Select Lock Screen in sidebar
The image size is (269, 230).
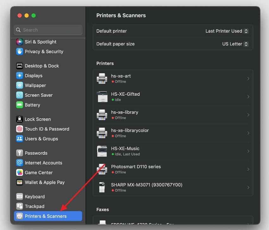click(x=48, y=119)
